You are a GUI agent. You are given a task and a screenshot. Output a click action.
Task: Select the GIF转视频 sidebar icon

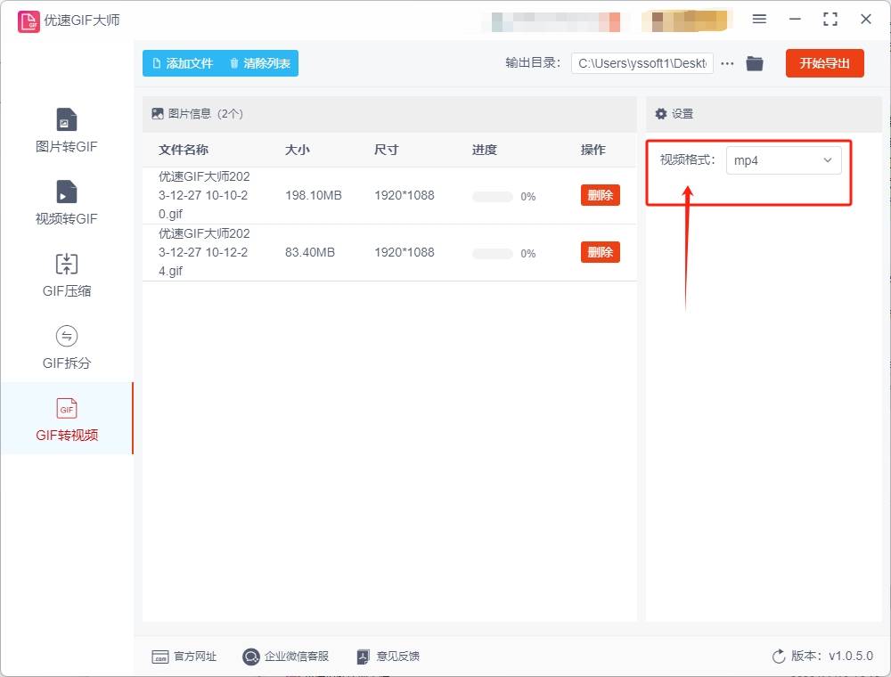point(66,419)
